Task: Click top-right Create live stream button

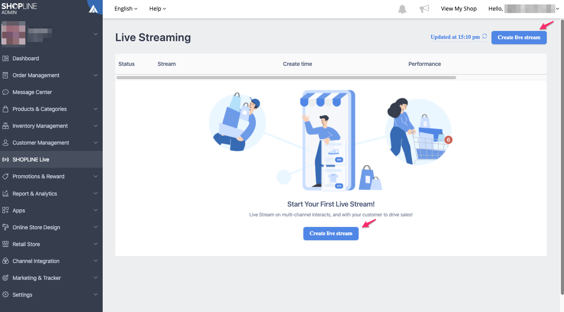Action: tap(519, 37)
